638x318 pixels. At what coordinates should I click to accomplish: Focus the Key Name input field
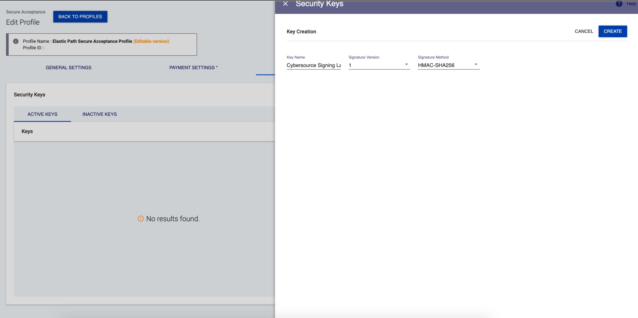pyautogui.click(x=313, y=65)
